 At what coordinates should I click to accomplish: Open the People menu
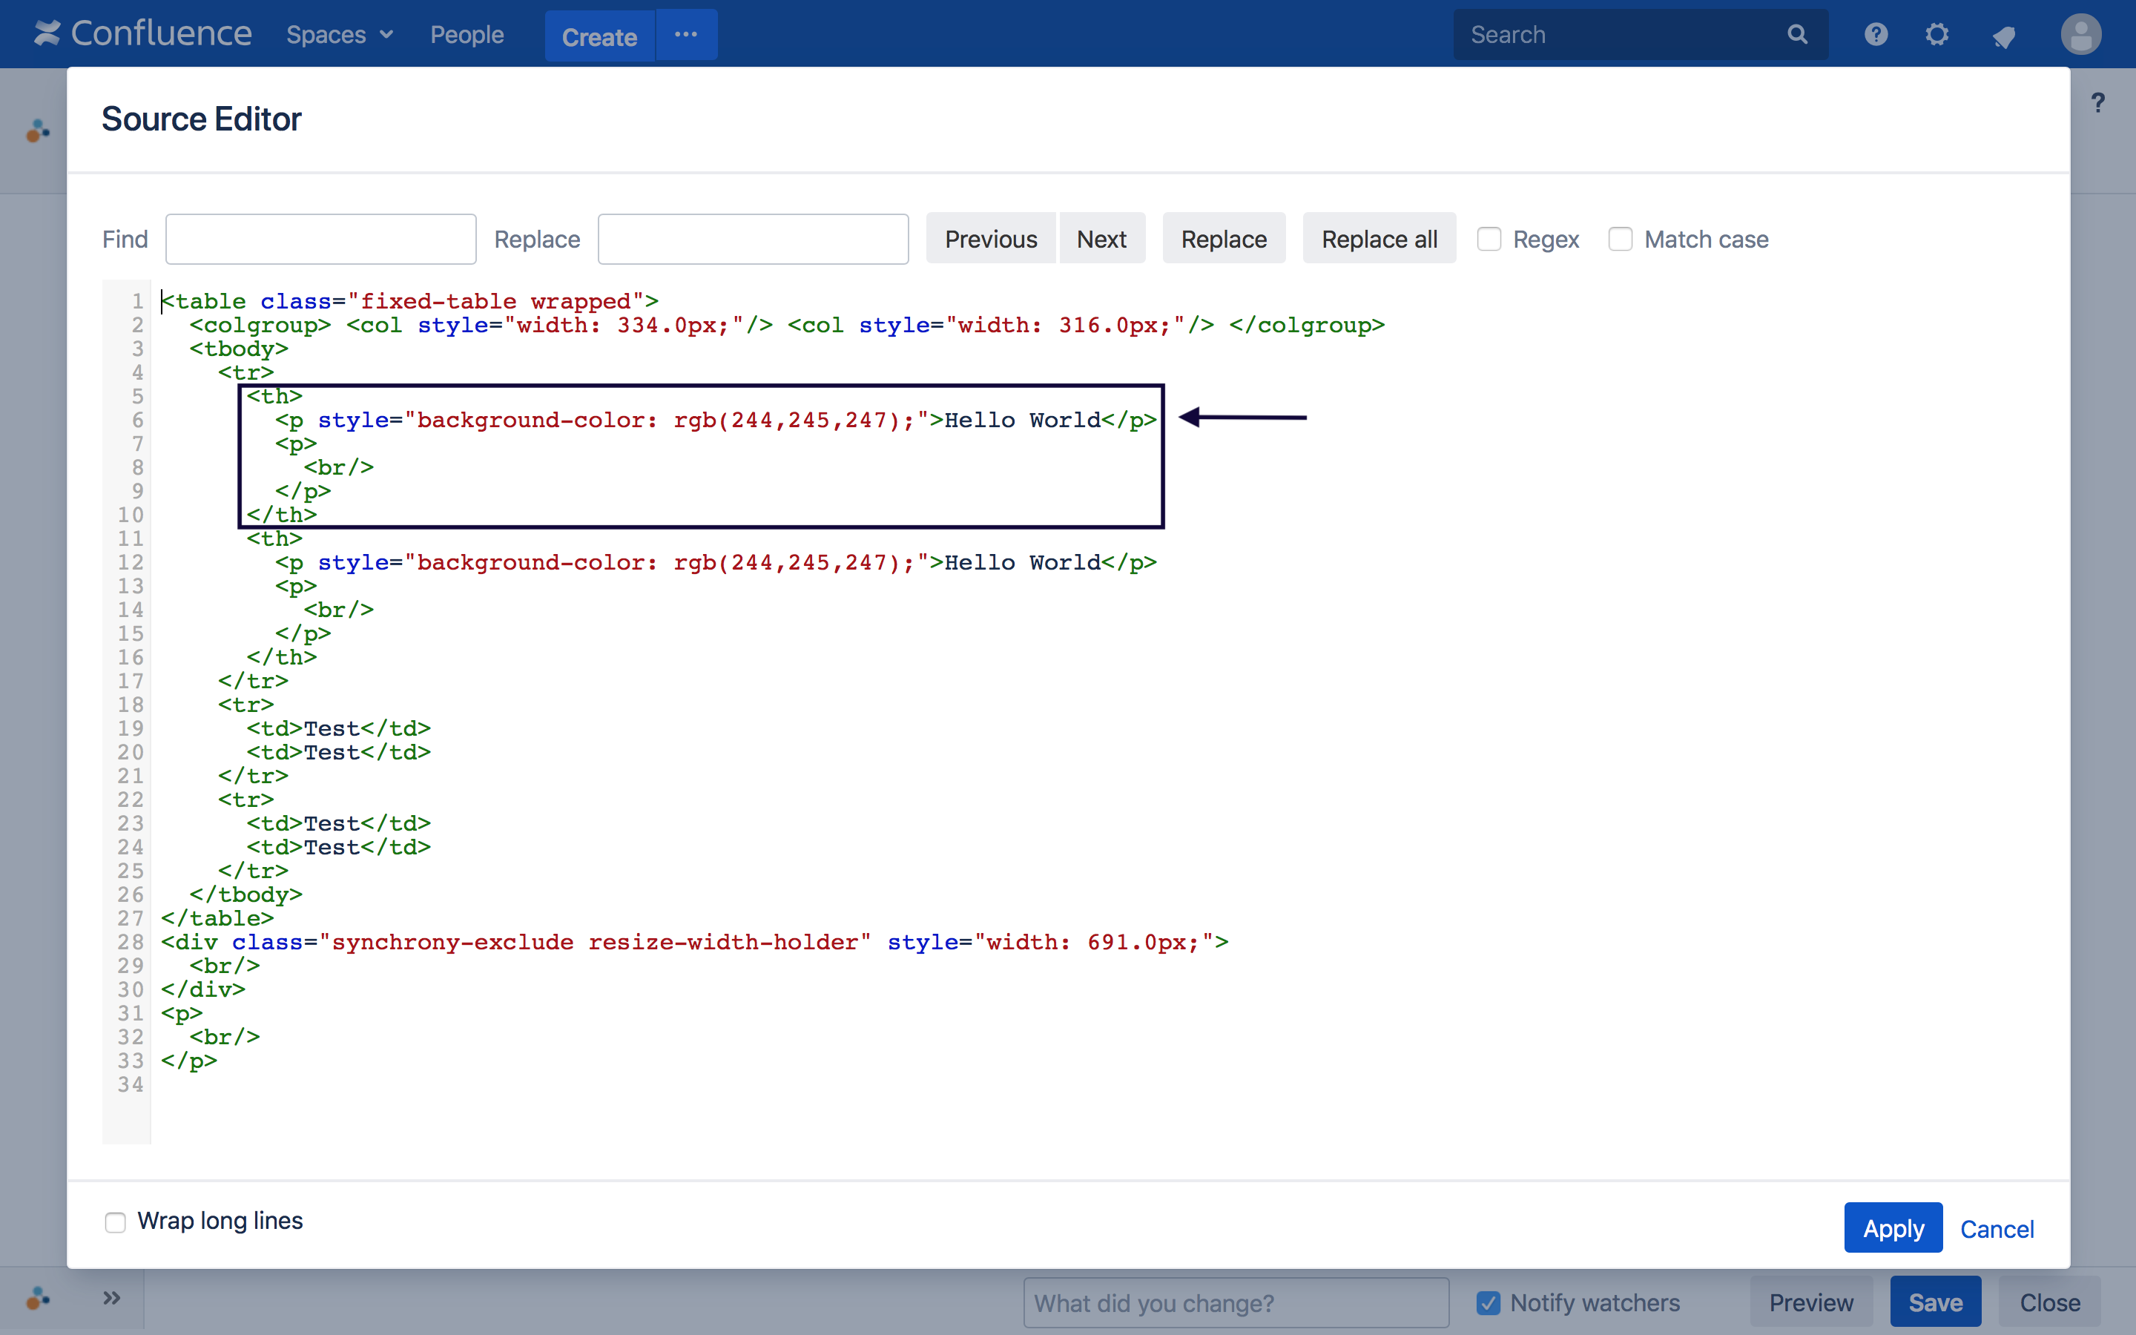(x=467, y=34)
